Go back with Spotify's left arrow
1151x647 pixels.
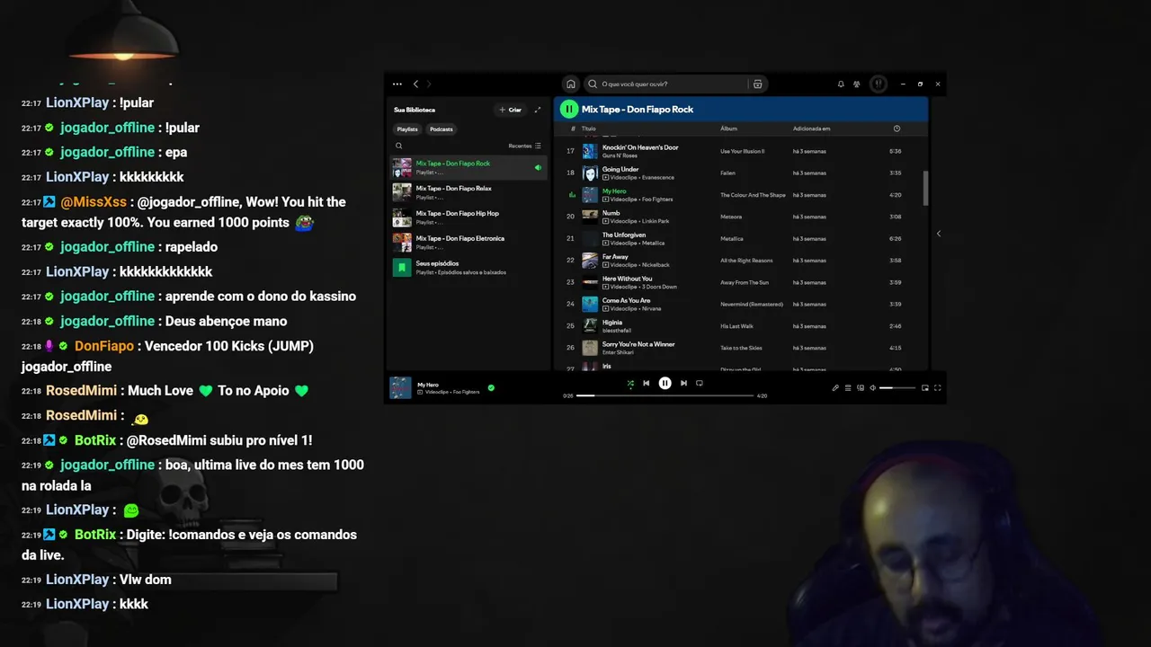415,84
